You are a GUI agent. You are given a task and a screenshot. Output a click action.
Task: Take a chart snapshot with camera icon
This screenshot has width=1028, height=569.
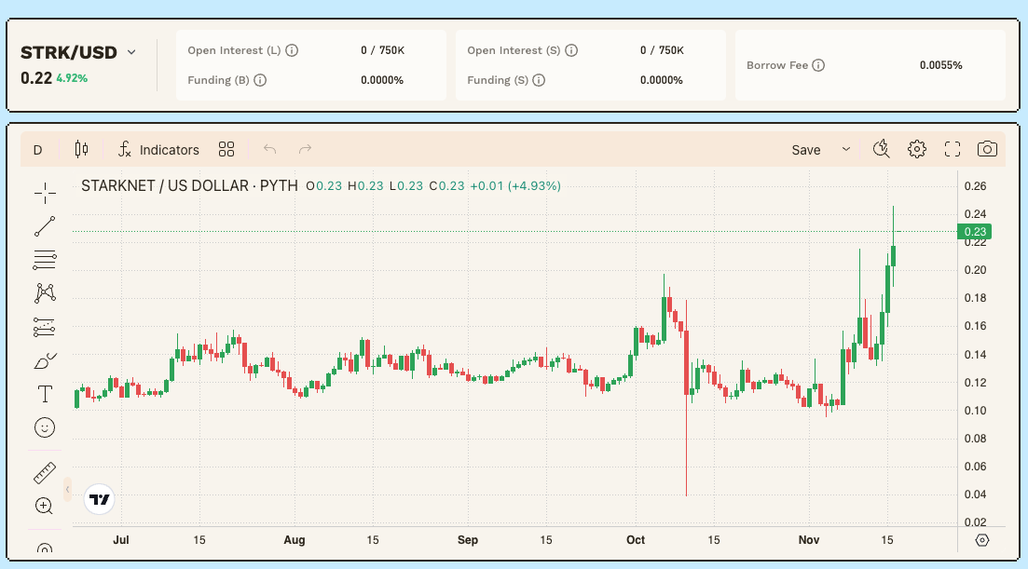coord(987,149)
